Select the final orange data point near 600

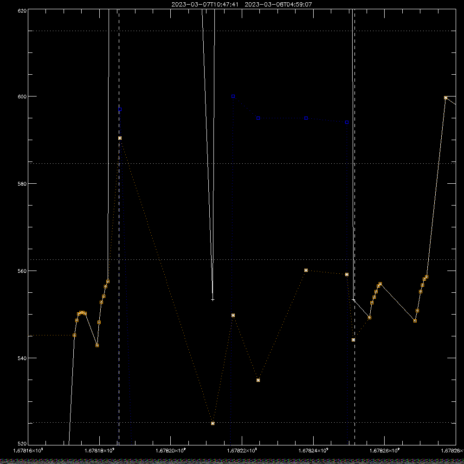click(445, 97)
